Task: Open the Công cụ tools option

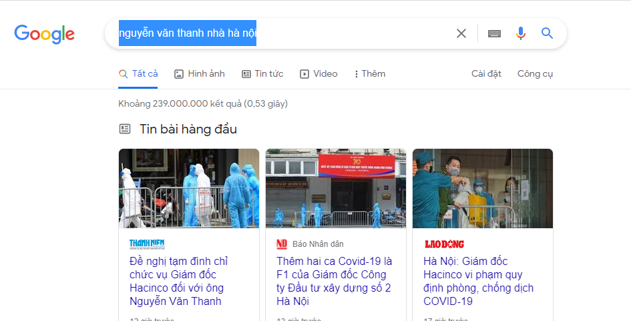Action: point(535,74)
